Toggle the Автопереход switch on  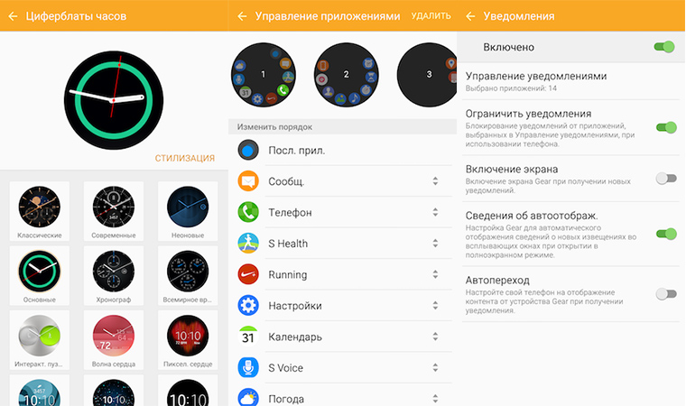coord(666,293)
